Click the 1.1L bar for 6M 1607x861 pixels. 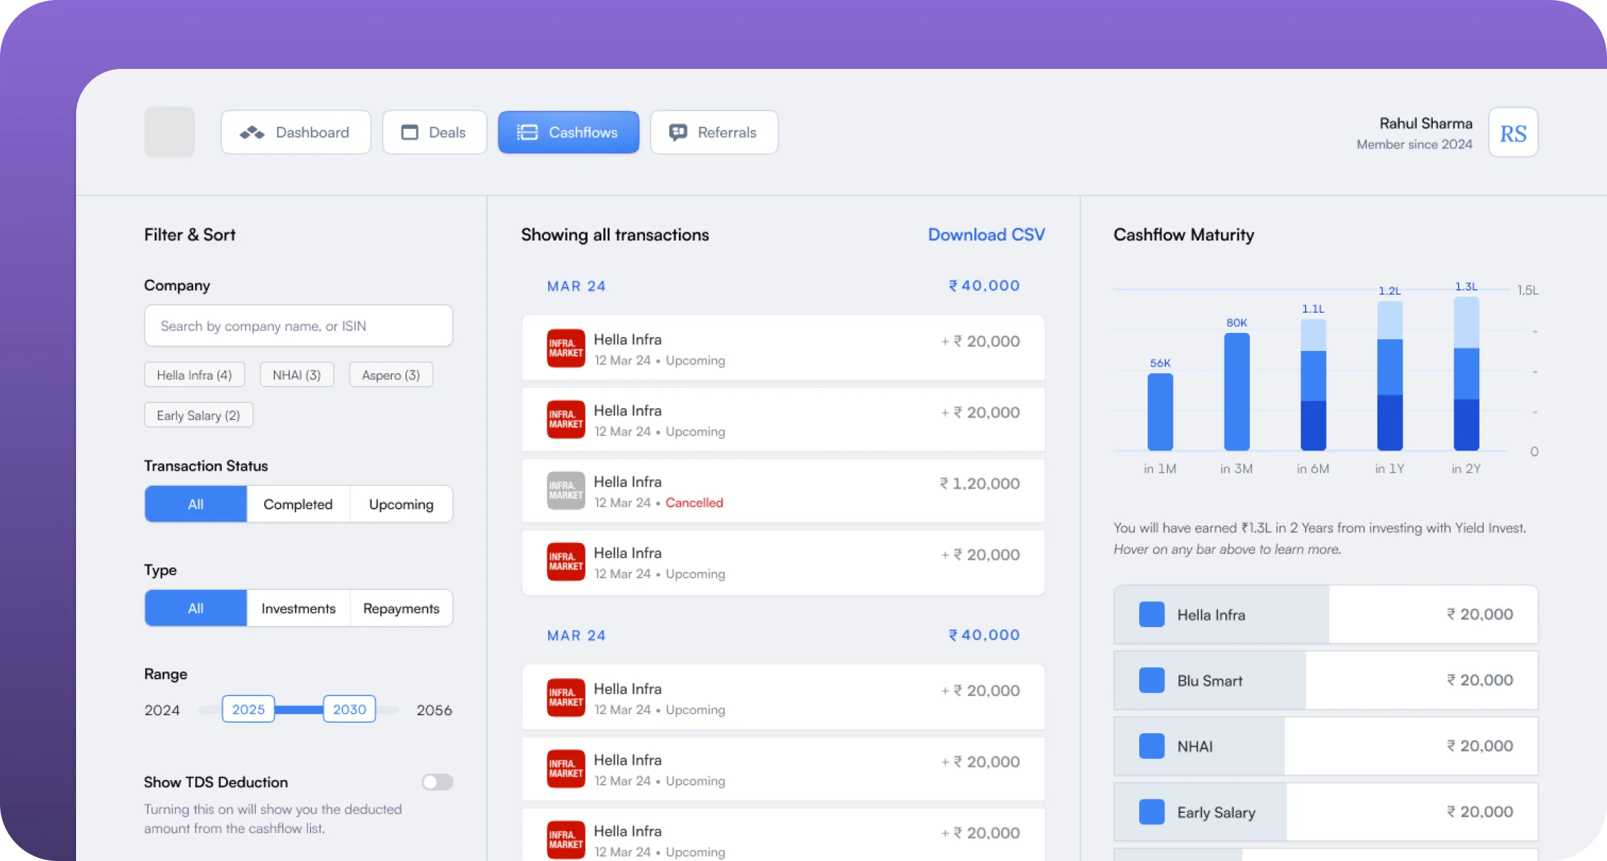(1314, 385)
